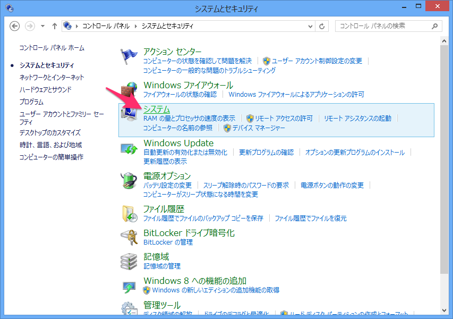The width and height of the screenshot is (453, 319).
Task: Click the Windows Firewall brick wall icon
Action: 129,90
